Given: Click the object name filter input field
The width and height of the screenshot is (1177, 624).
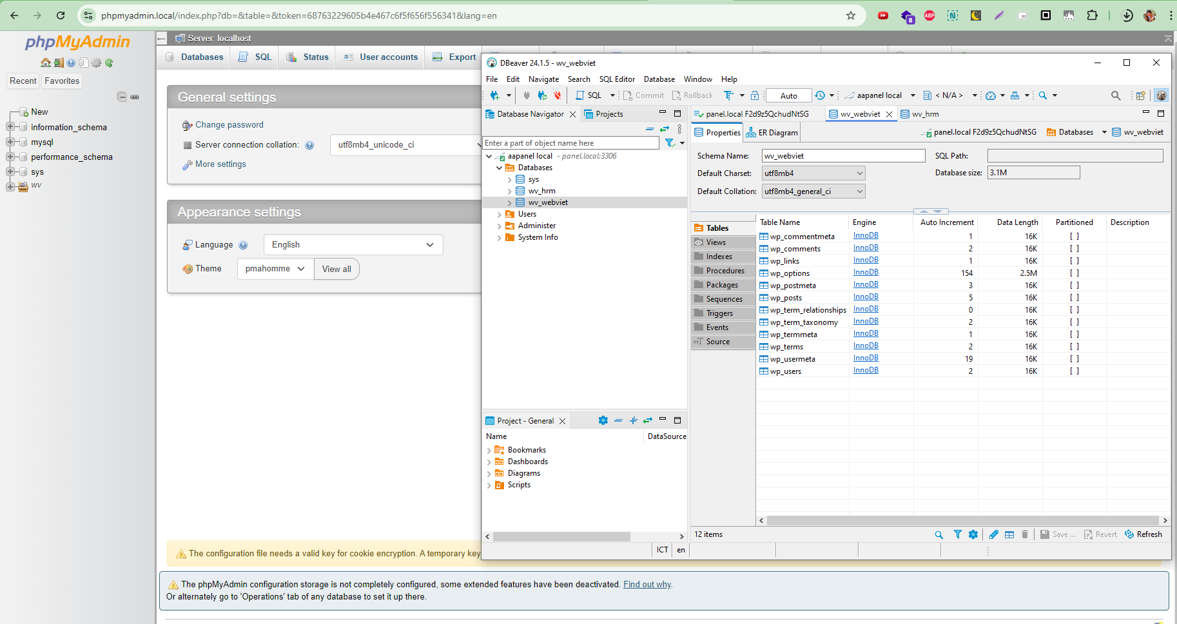Looking at the screenshot, I should point(570,143).
